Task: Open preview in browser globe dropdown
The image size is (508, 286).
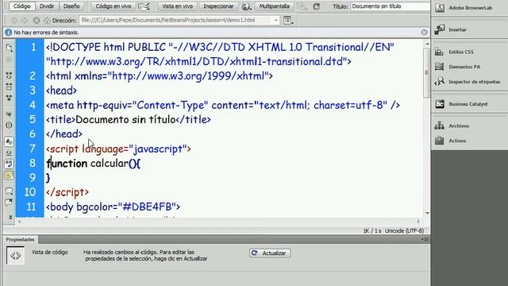Action: [x=246, y=6]
